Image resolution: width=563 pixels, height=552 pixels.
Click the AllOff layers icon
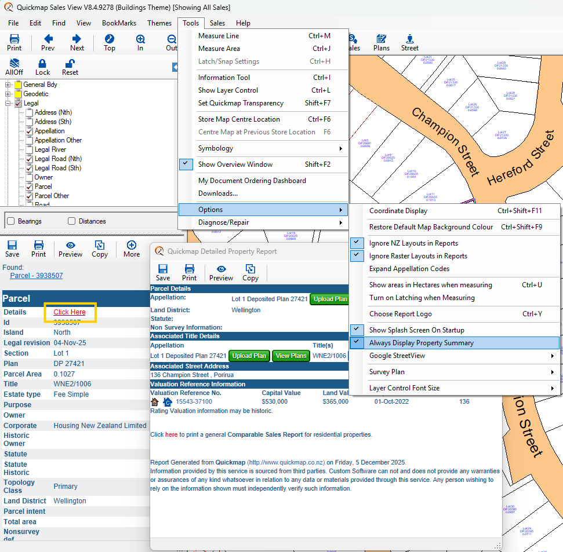pyautogui.click(x=14, y=64)
